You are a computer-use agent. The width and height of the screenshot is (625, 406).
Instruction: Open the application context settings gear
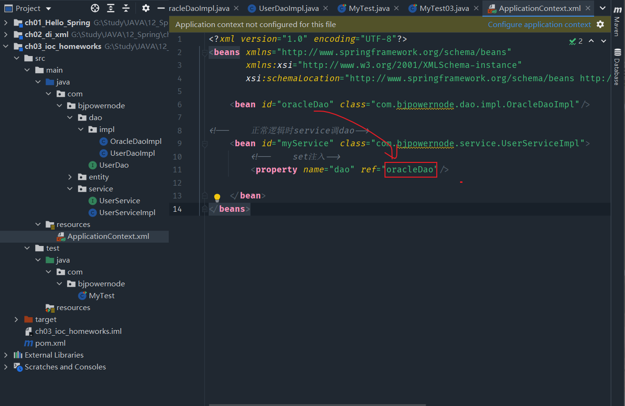coord(600,24)
